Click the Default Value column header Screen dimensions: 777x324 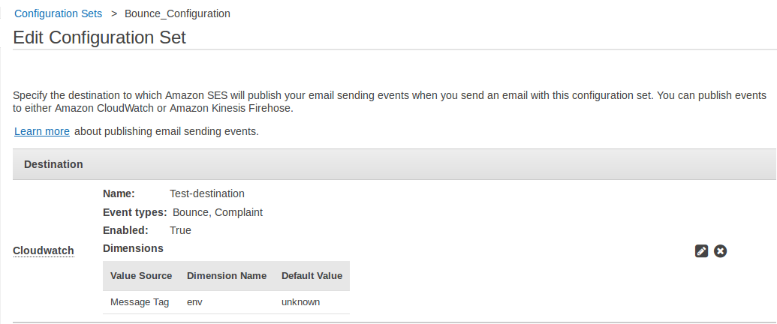click(x=312, y=275)
